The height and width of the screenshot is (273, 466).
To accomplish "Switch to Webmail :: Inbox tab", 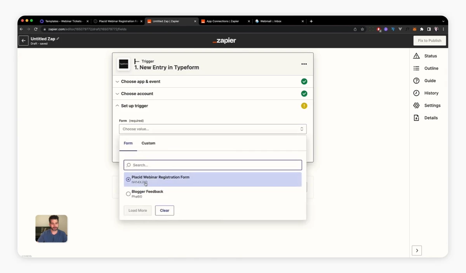I will point(279,21).
